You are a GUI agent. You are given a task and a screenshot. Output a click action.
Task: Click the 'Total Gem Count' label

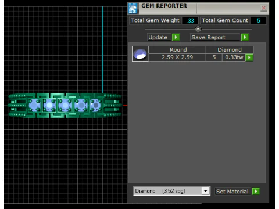tap(225, 20)
